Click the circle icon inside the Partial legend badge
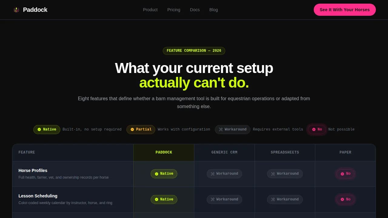 (x=132, y=129)
